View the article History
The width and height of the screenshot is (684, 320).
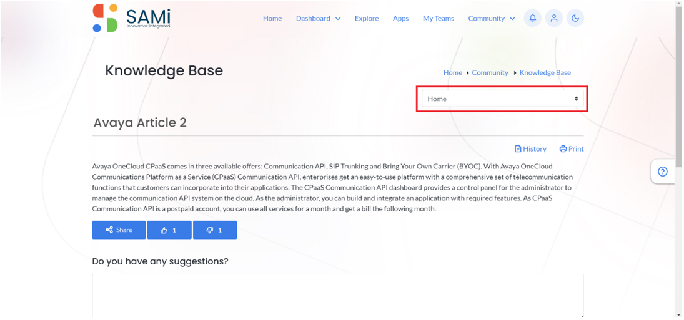pos(531,149)
